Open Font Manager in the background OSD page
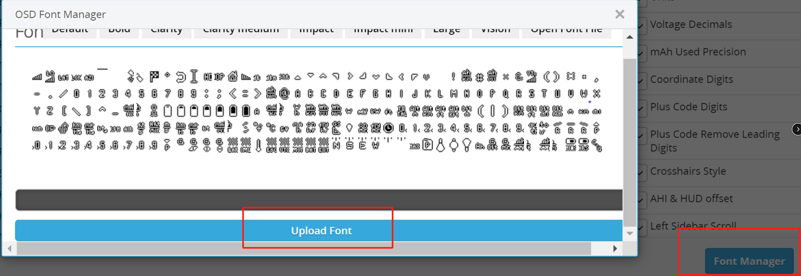The height and width of the screenshot is (276, 801). click(x=749, y=261)
